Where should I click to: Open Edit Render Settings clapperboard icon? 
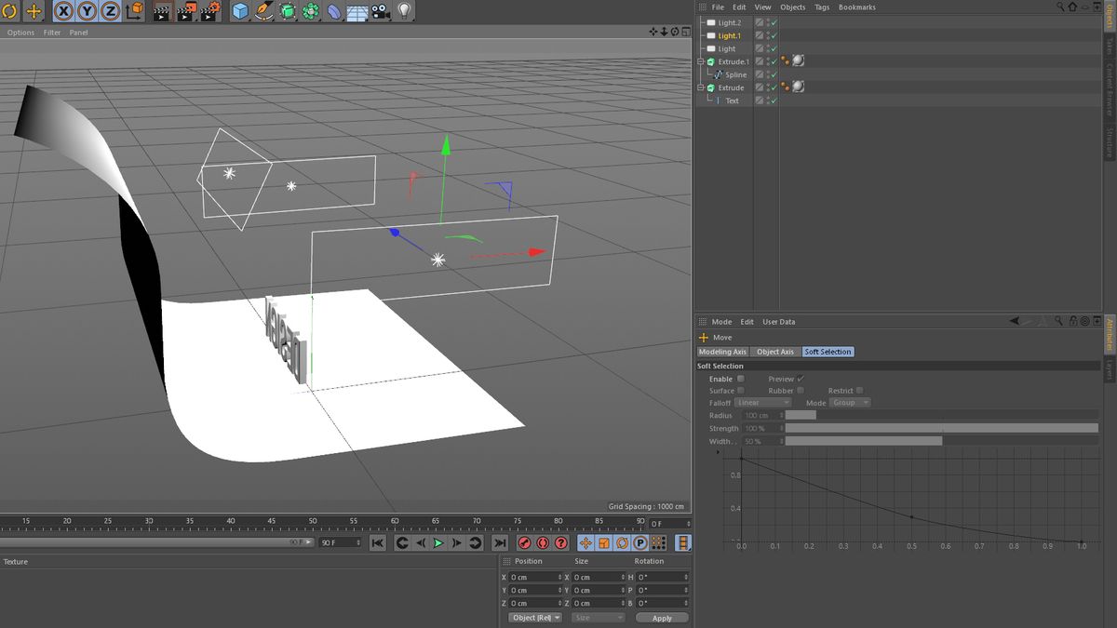point(210,11)
